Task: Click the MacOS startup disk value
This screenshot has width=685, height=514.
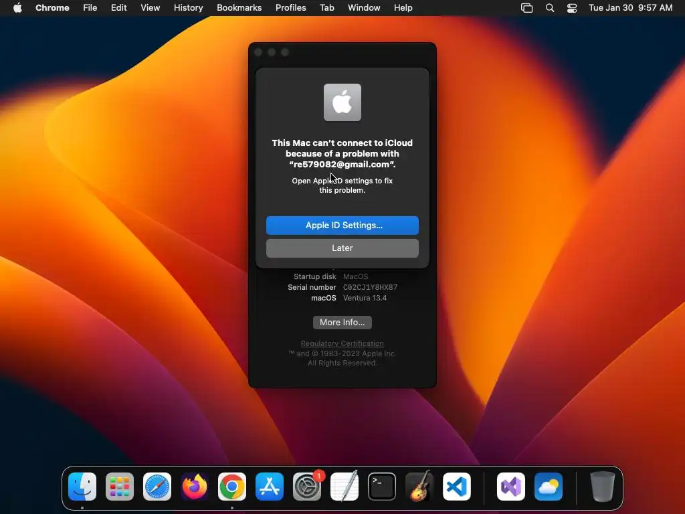Action: pyautogui.click(x=356, y=276)
